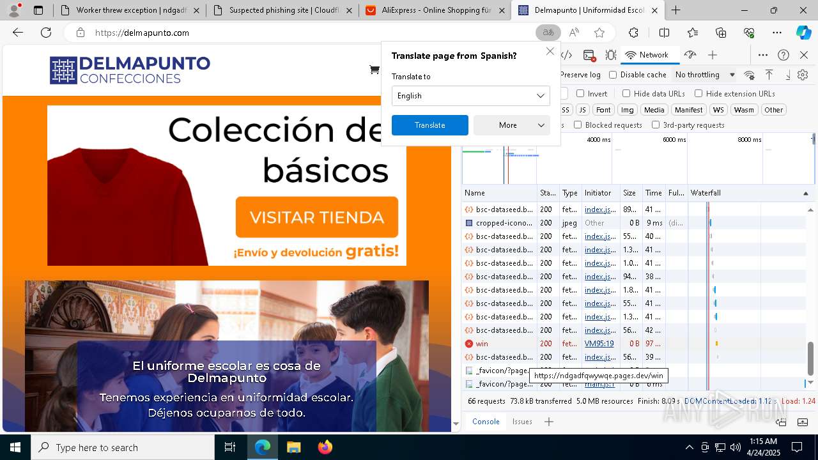Click the blue Translate button
The image size is (818, 460).
coord(429,125)
